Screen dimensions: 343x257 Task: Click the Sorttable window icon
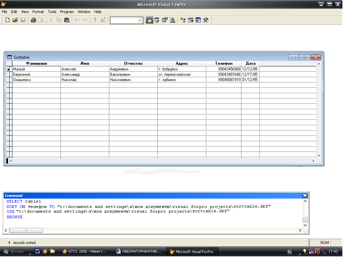9,57
